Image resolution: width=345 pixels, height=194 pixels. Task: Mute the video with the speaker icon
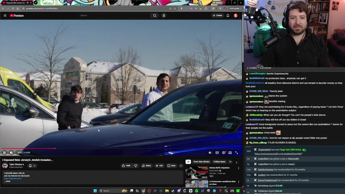[x=11, y=153]
